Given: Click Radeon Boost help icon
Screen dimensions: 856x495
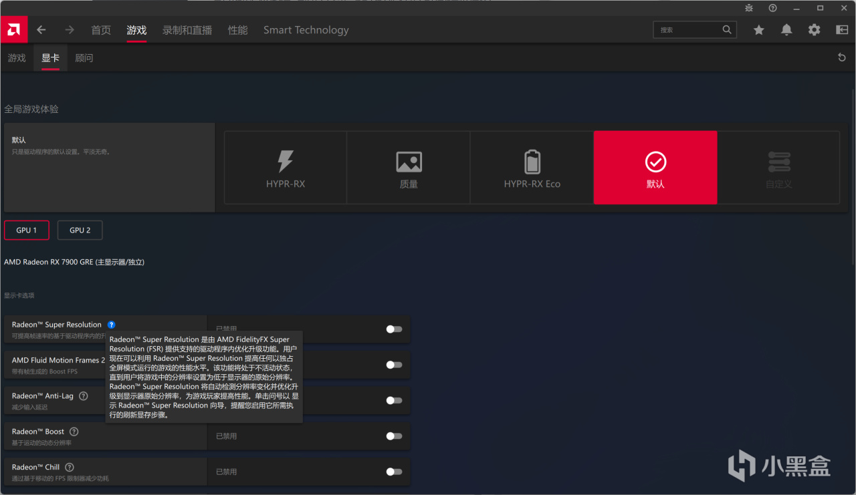Looking at the screenshot, I should [74, 432].
